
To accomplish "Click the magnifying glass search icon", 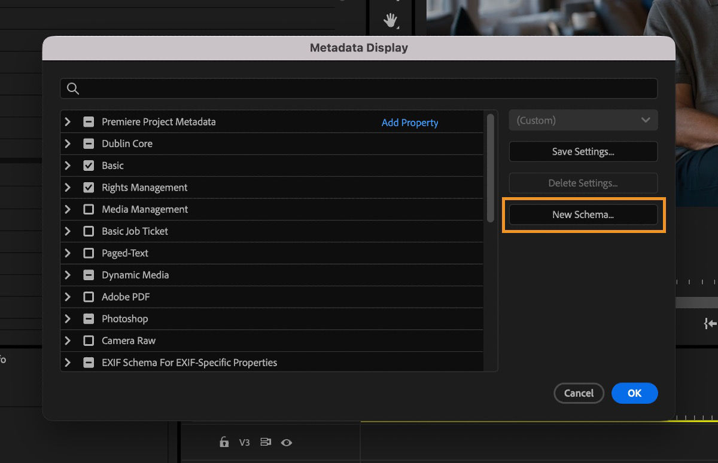I will [72, 88].
